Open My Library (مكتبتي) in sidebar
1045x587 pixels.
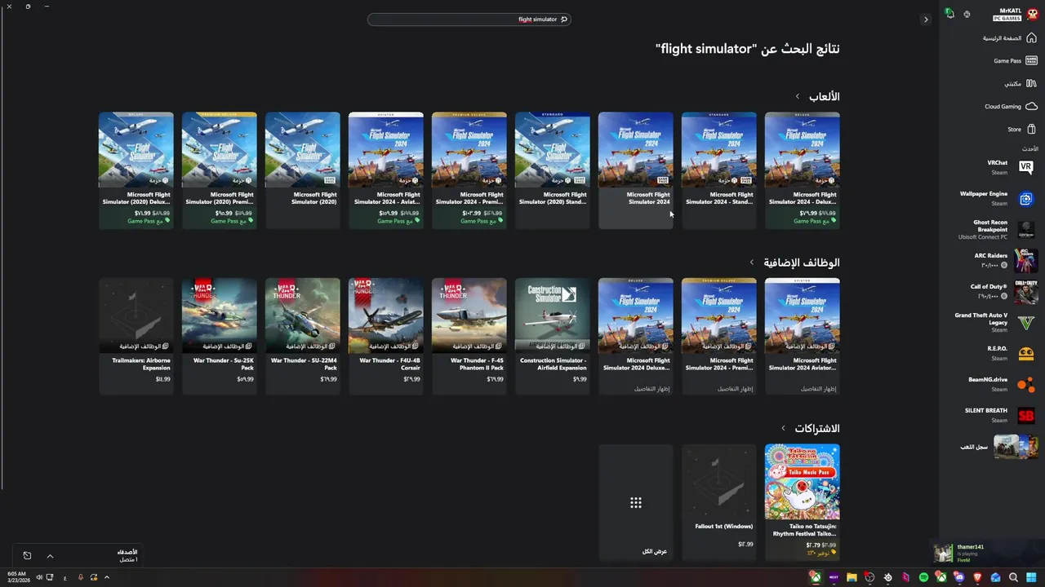click(x=1021, y=83)
